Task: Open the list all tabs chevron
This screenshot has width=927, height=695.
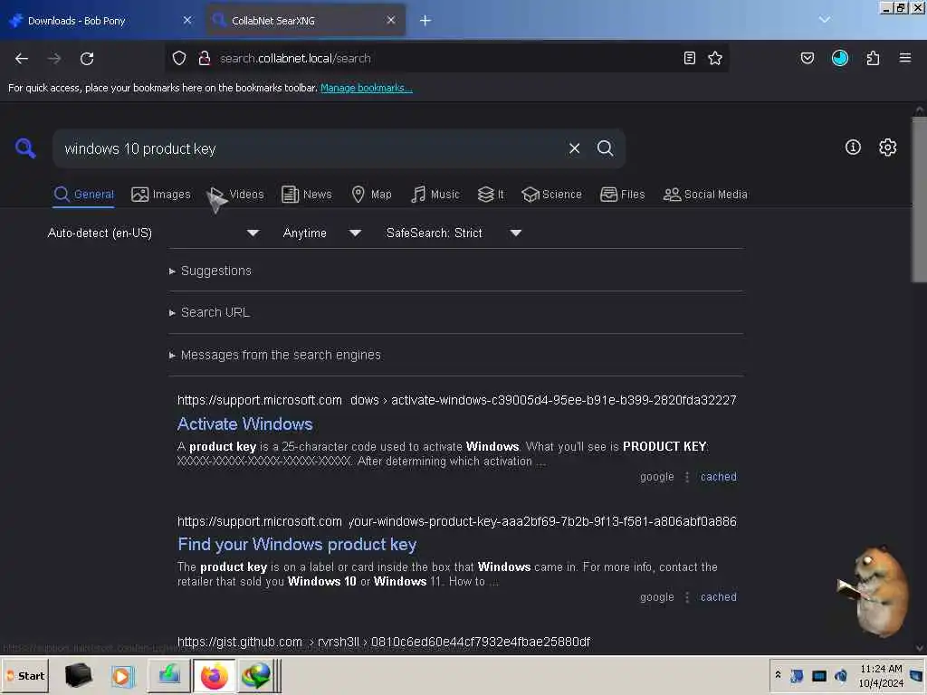Action: coord(825,20)
